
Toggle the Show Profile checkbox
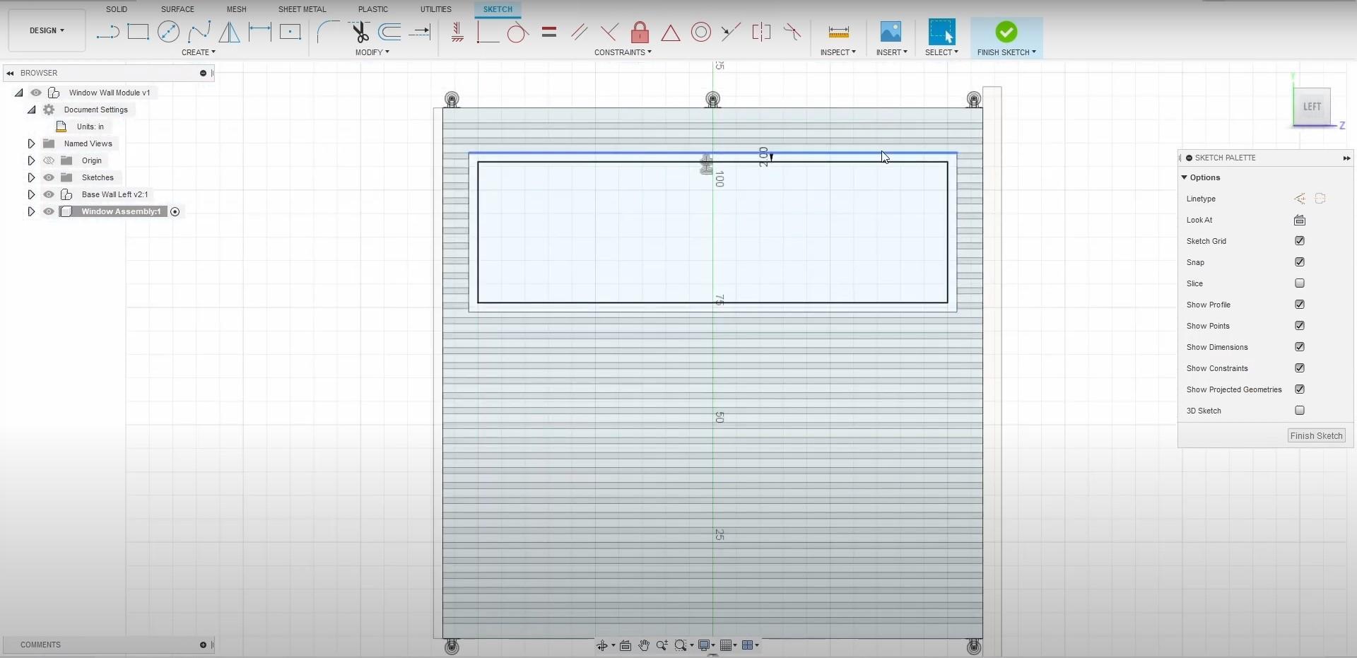[1299, 305]
